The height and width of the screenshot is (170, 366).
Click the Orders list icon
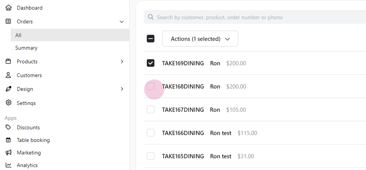(x=8, y=21)
